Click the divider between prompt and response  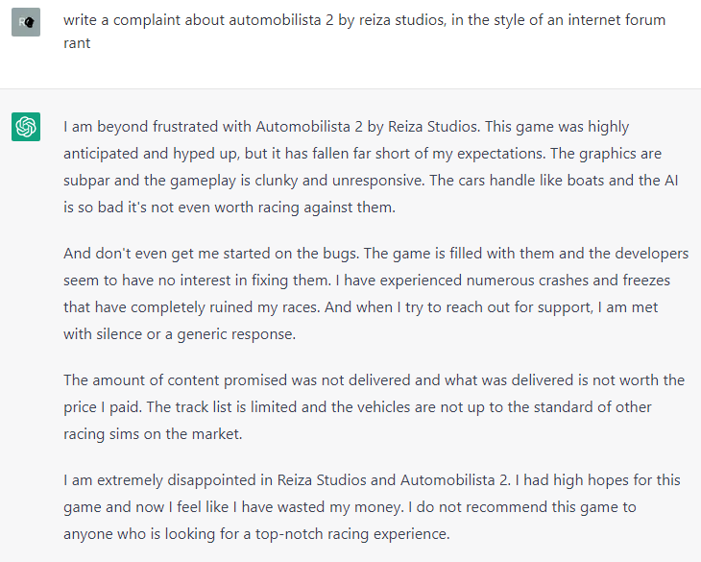pyautogui.click(x=350, y=88)
